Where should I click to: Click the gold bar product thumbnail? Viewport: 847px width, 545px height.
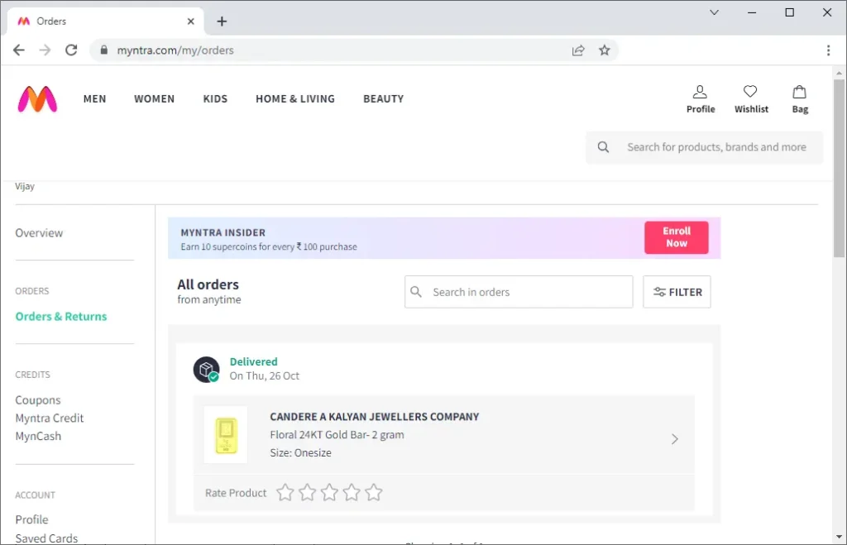[x=226, y=435]
